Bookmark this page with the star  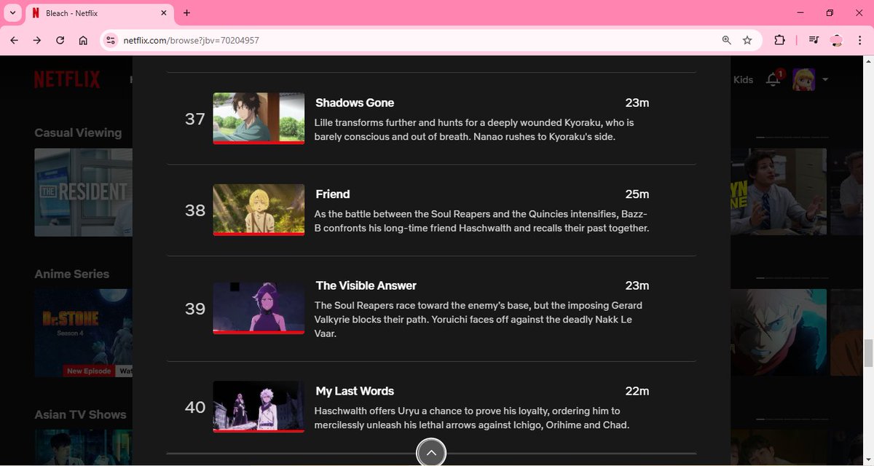(747, 40)
